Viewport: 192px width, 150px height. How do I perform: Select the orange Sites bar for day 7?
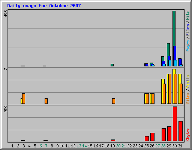click(x=46, y=101)
